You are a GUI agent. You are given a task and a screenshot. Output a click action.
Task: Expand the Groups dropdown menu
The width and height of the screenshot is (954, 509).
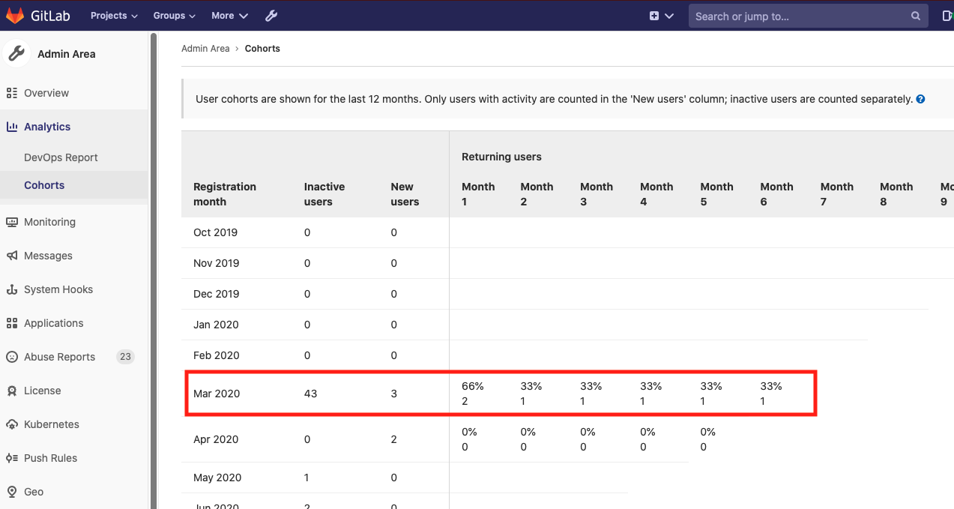tap(173, 15)
